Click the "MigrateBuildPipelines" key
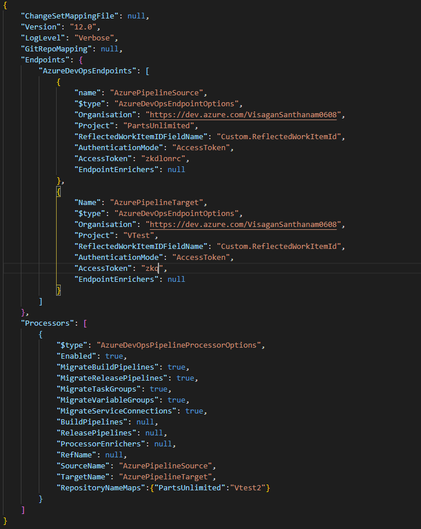The image size is (421, 529). coord(108,367)
